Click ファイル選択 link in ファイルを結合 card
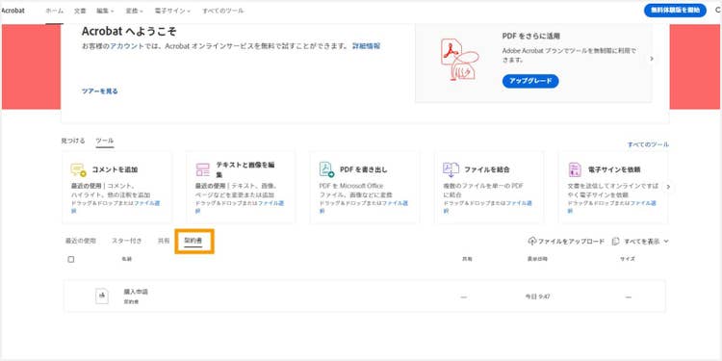722x361 pixels. click(520, 203)
